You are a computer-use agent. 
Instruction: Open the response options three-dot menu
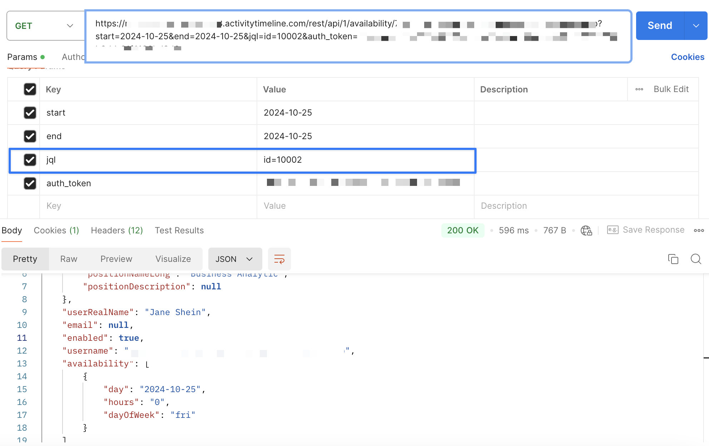699,230
